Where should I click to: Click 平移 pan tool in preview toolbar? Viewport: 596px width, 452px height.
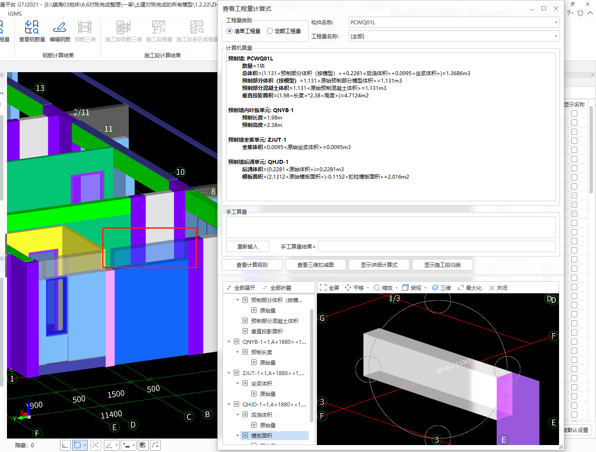pos(354,288)
